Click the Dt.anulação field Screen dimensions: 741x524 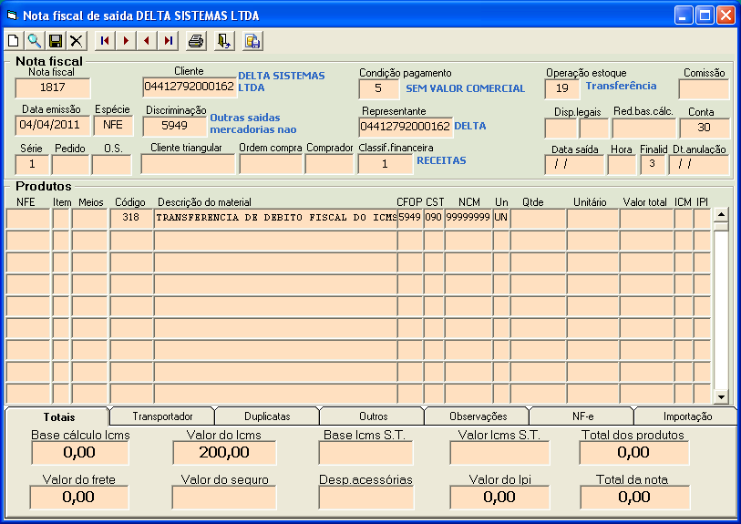pyautogui.click(x=698, y=165)
